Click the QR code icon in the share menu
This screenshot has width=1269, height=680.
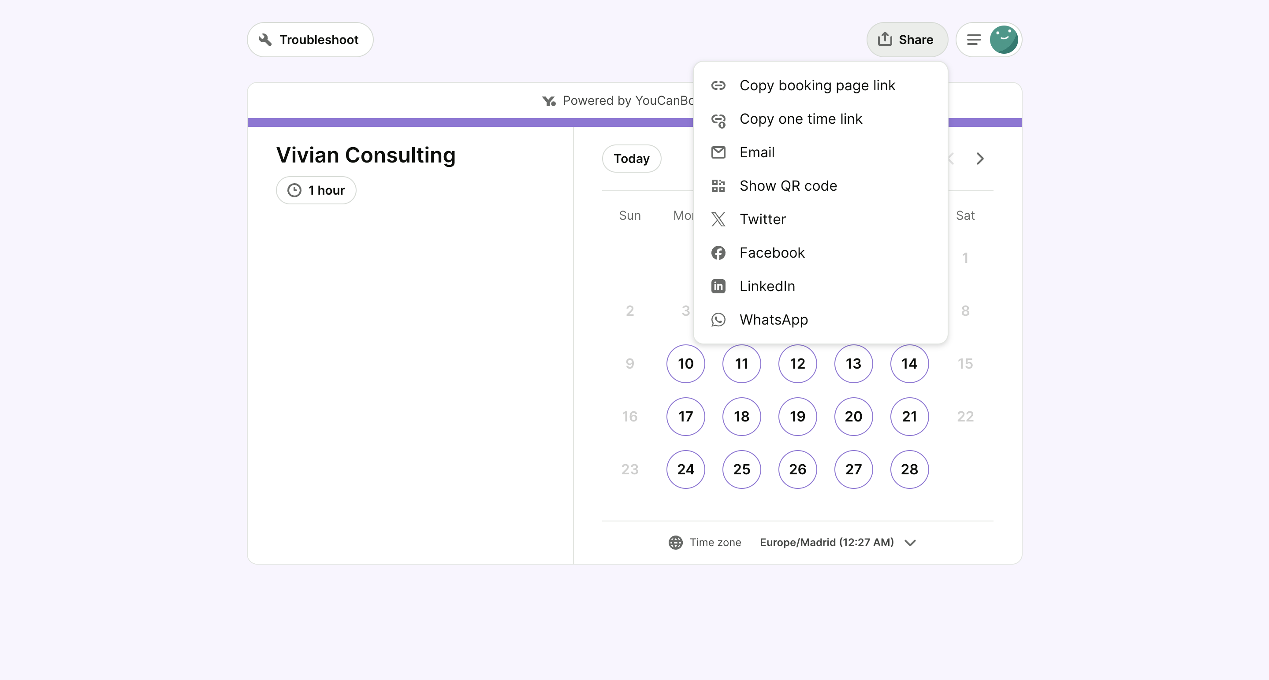[719, 185]
